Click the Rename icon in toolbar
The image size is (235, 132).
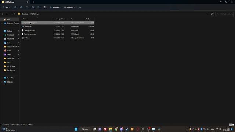pos(33,7)
